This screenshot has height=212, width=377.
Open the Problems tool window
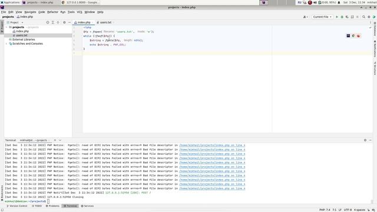[52, 206]
